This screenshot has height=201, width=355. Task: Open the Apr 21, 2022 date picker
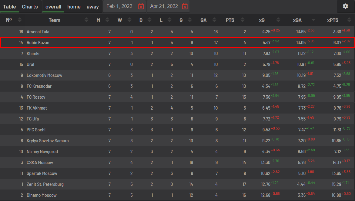(x=164, y=6)
